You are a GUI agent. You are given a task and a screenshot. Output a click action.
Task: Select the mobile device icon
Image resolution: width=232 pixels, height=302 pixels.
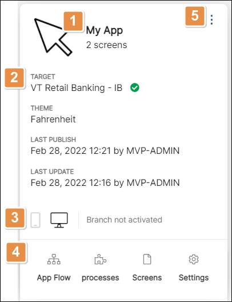pos(35,220)
